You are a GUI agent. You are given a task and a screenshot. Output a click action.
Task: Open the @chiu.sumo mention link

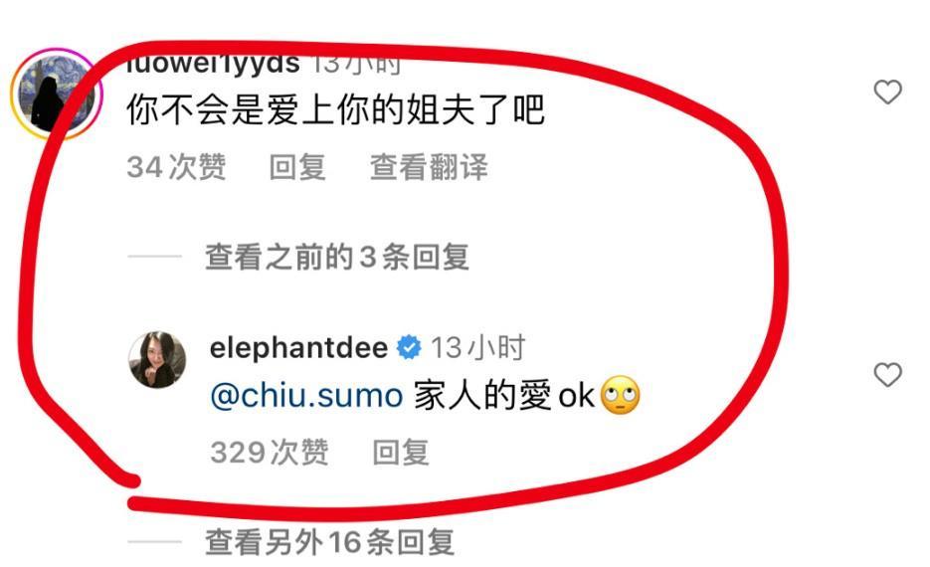pyautogui.click(x=306, y=396)
